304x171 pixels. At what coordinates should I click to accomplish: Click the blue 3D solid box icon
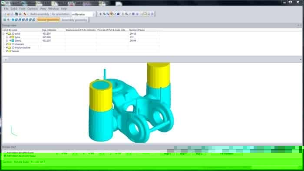tap(118, 14)
